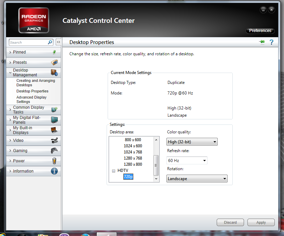
Task: Click the Presets icon in sidebar
Action: pos(54,62)
